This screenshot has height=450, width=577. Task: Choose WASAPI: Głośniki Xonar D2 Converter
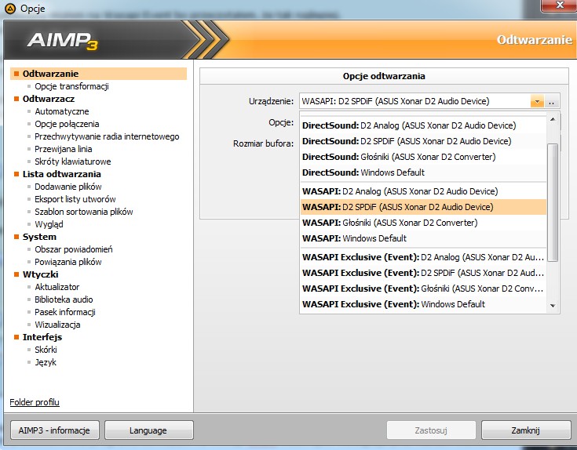423,223
